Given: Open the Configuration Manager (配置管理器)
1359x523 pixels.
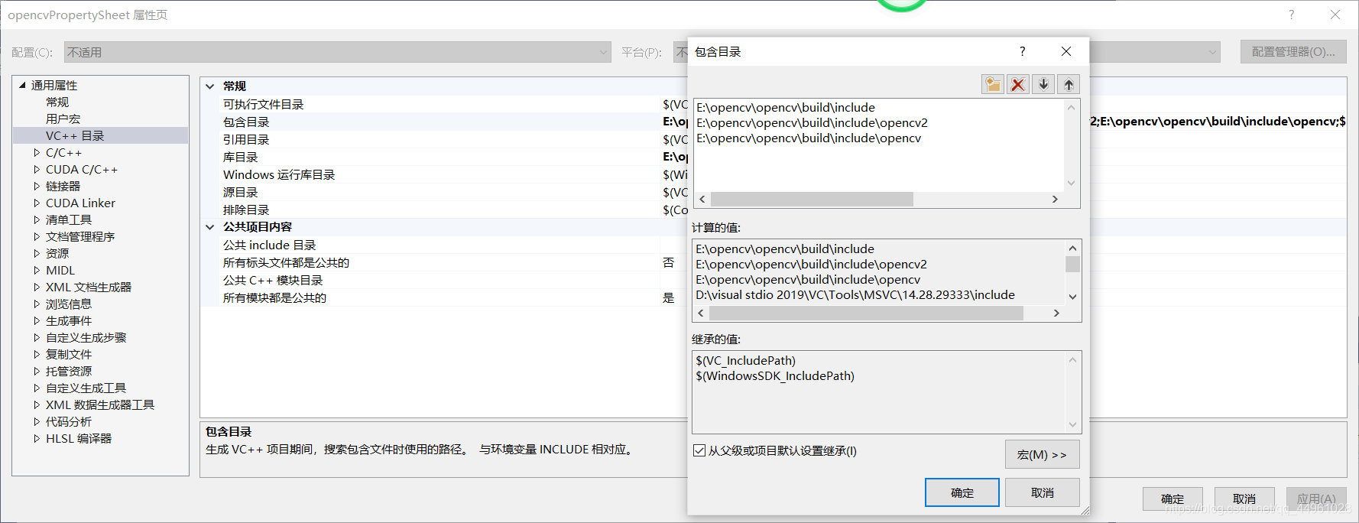Looking at the screenshot, I should point(1293,52).
